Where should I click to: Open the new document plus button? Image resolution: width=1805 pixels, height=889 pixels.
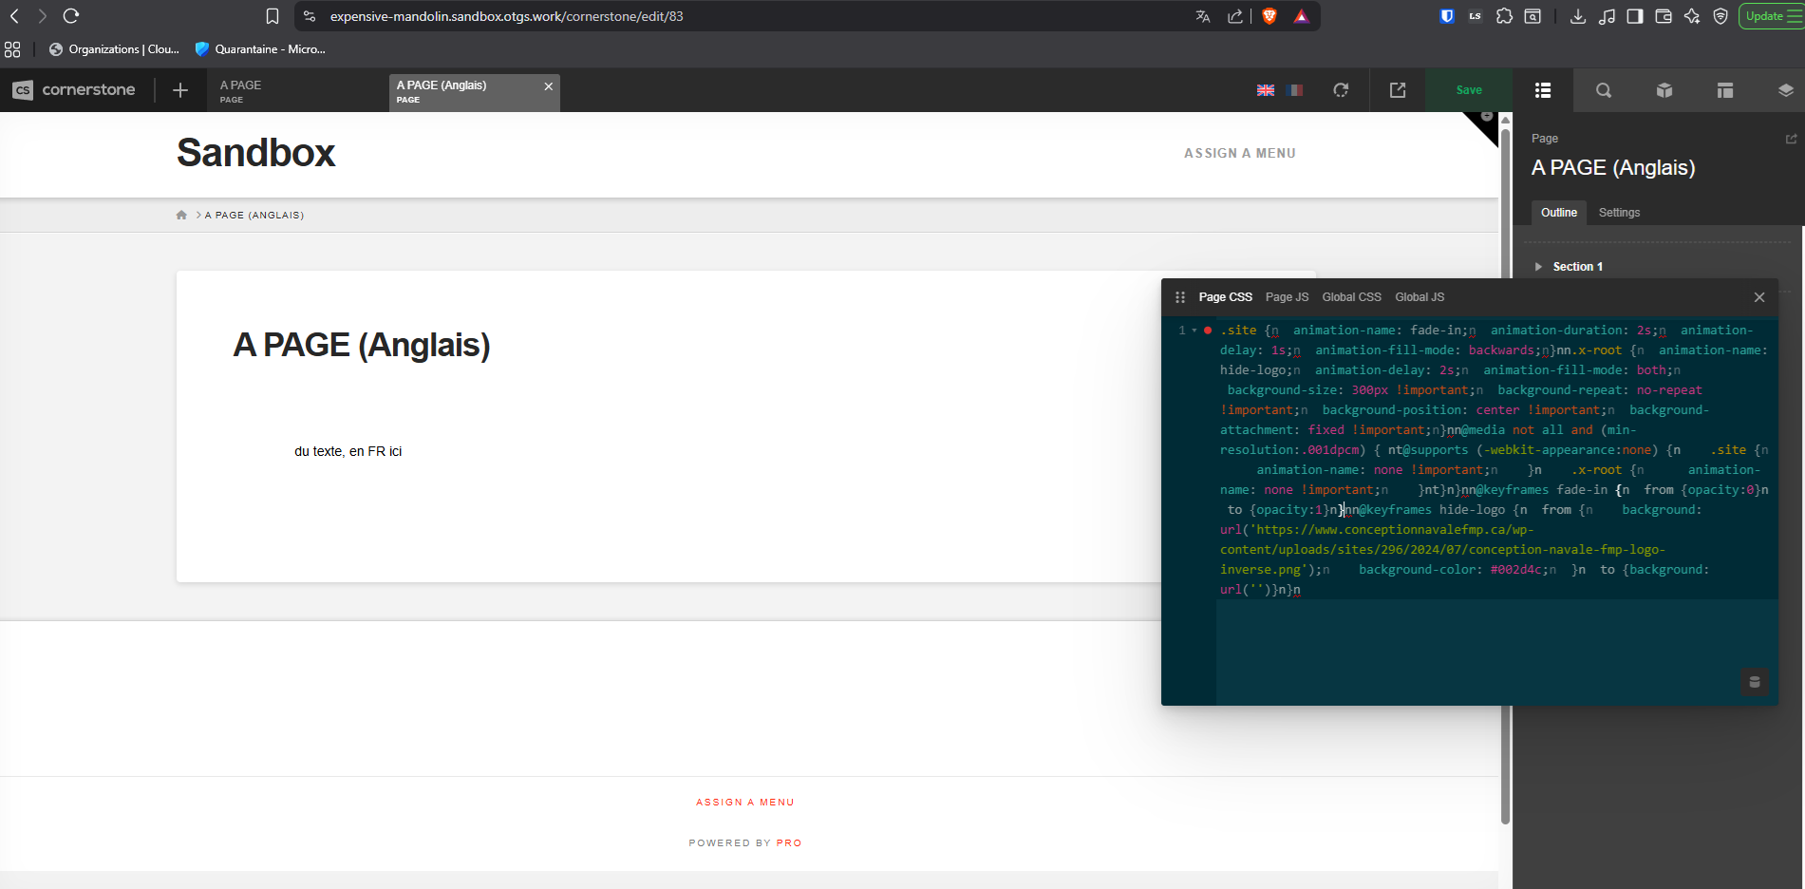click(180, 90)
